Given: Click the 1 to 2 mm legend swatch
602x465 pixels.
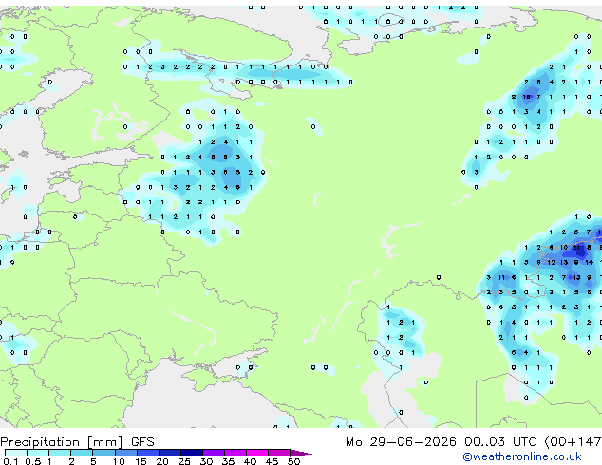Looking at the screenshot, I should tap(60, 453).
